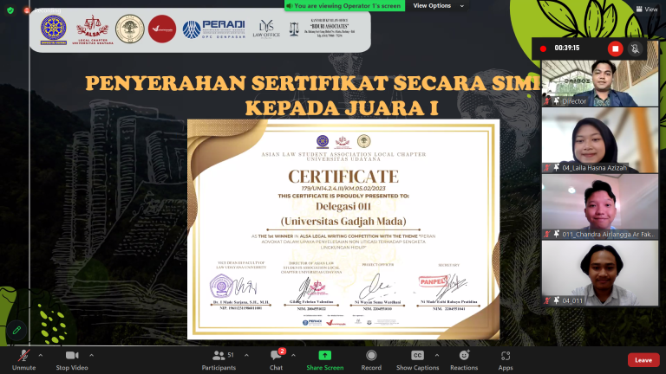Click pin icon on 04_Laila Hasna Azizah tile

(556, 168)
